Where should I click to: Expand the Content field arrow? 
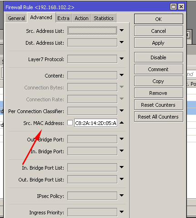[x=121, y=75]
